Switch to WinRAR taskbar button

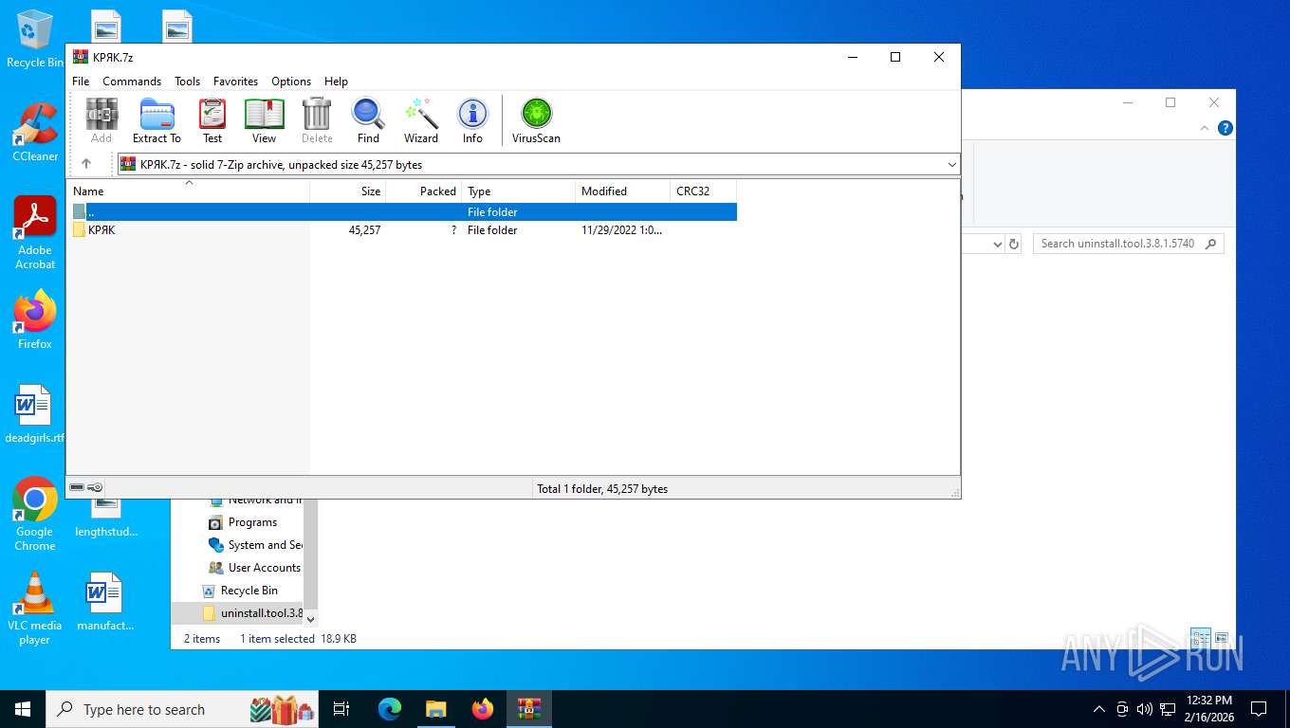[x=529, y=709]
